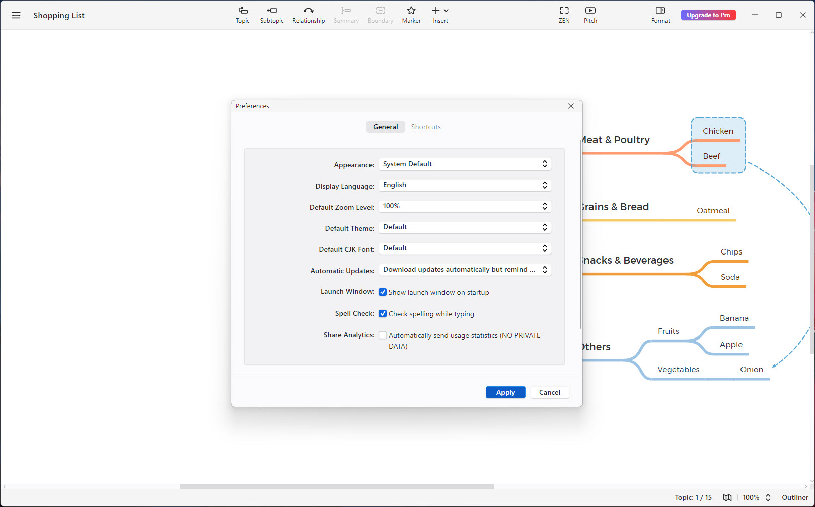Open the Marker star tool
Screen dimensions: 815x507
tap(411, 15)
